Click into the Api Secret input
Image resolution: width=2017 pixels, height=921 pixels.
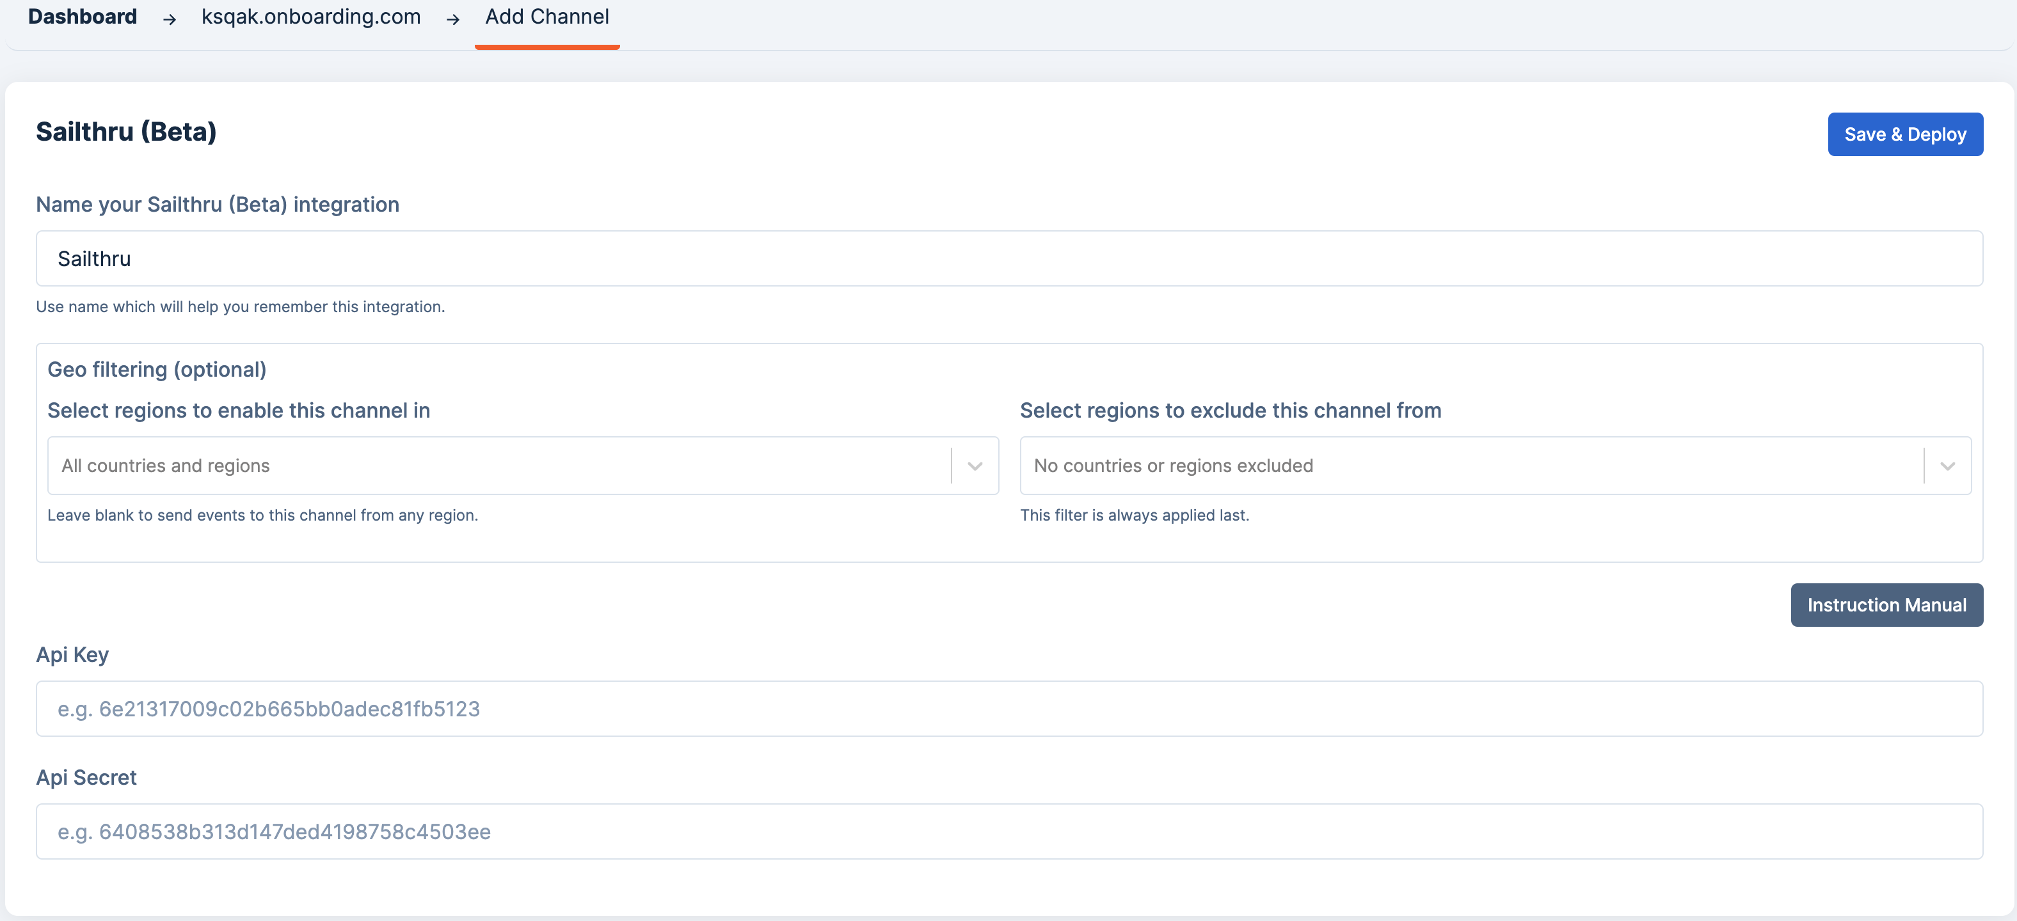coord(1009,831)
